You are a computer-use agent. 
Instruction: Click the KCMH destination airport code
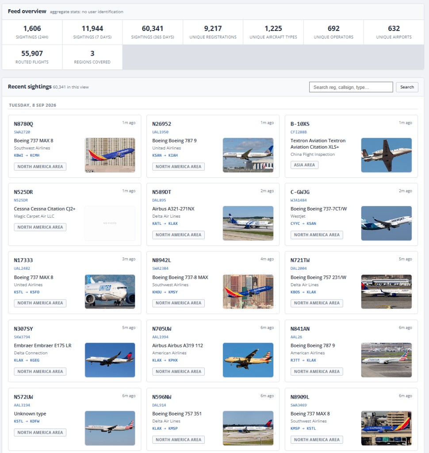pos(34,155)
